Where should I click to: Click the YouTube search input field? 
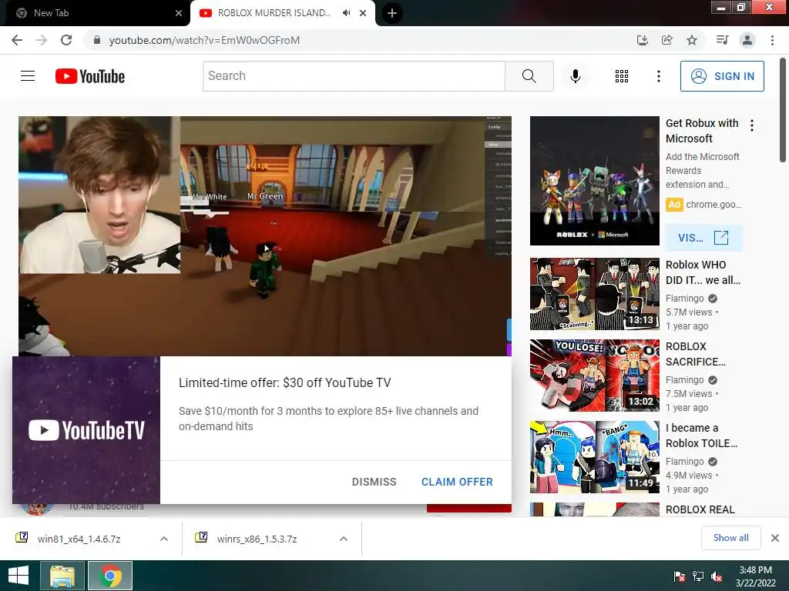(x=354, y=76)
